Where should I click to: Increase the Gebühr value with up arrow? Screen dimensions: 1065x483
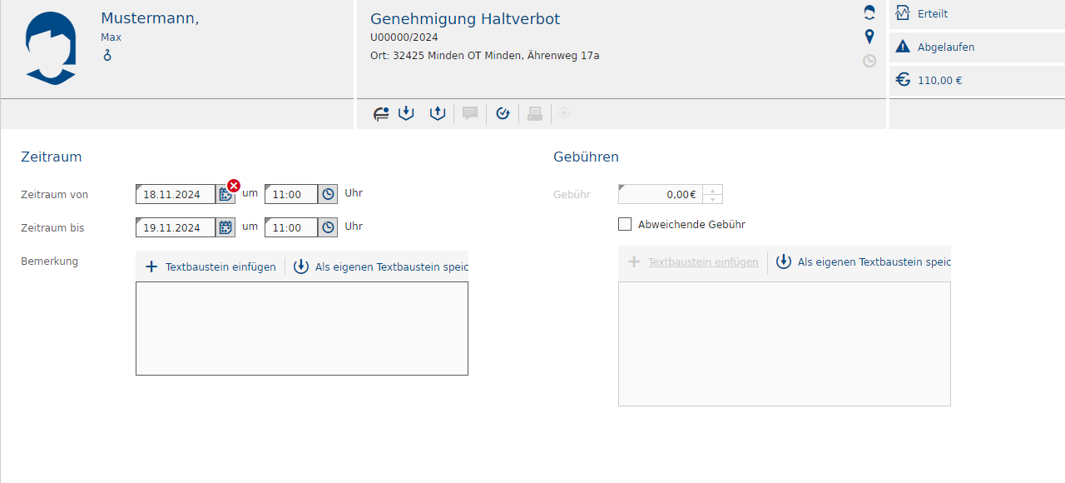pos(712,190)
